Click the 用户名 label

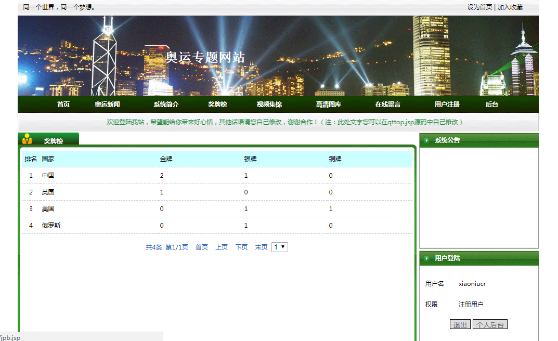tap(435, 284)
